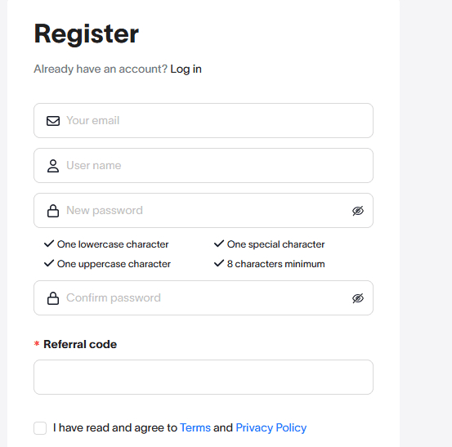
Task: Click the 8 characters minimum checkmark
Action: pos(219,263)
